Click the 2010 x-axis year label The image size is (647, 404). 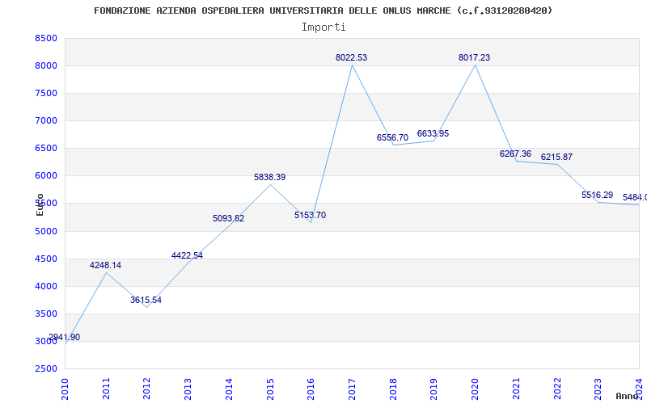click(x=65, y=389)
